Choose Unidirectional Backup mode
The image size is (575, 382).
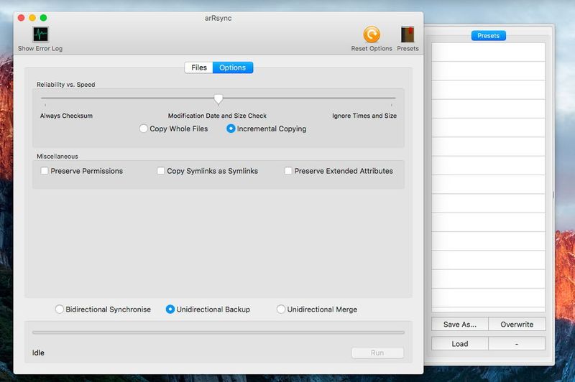(x=170, y=309)
